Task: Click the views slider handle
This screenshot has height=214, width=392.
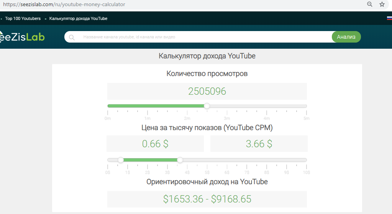Action: (x=207, y=106)
